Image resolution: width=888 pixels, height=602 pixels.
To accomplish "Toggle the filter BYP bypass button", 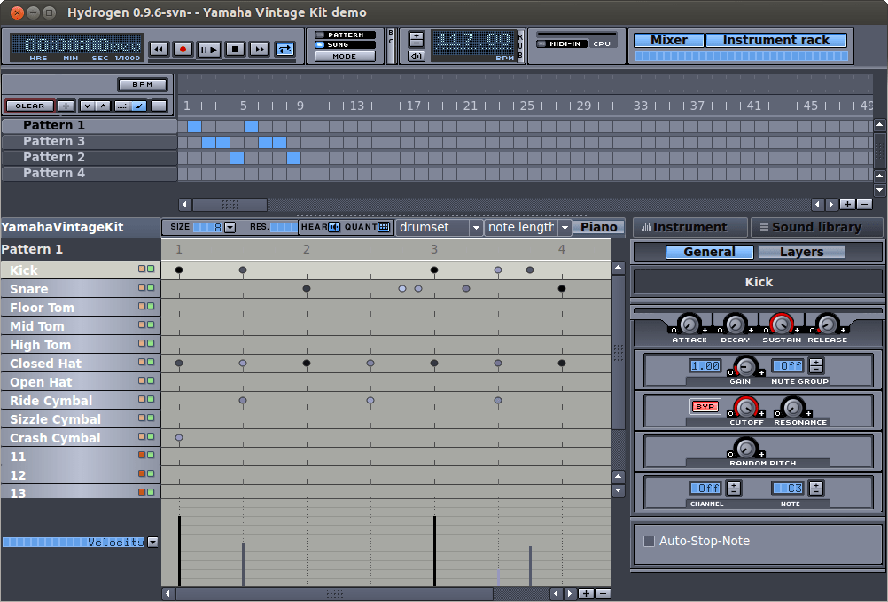I will pos(705,407).
